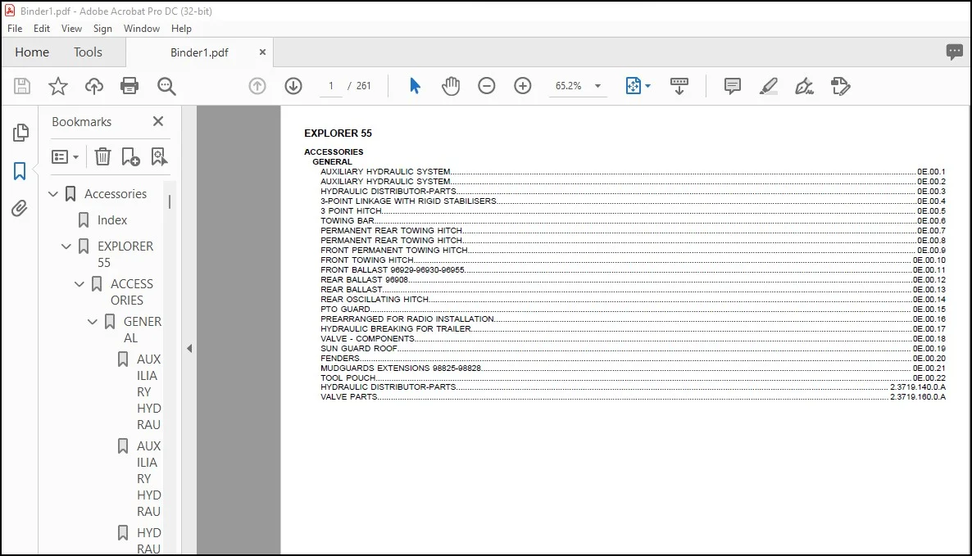Viewport: 972px width, 556px height.
Task: Select the Accessories bookmark label
Action: [x=116, y=194]
